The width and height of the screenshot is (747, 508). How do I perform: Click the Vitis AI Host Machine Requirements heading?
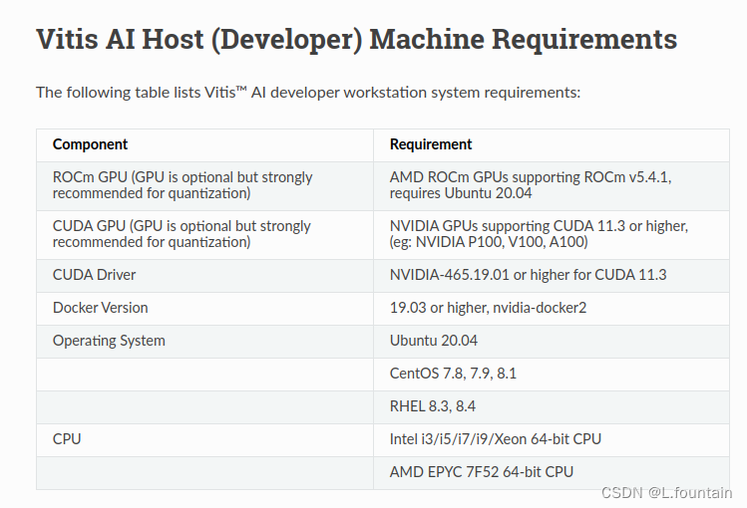click(356, 40)
